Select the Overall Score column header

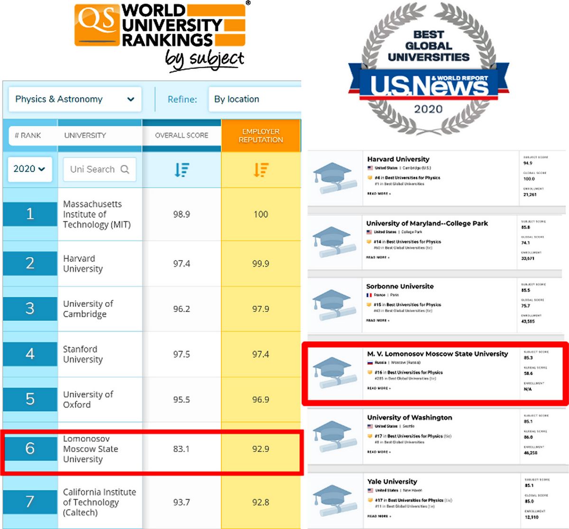(182, 135)
